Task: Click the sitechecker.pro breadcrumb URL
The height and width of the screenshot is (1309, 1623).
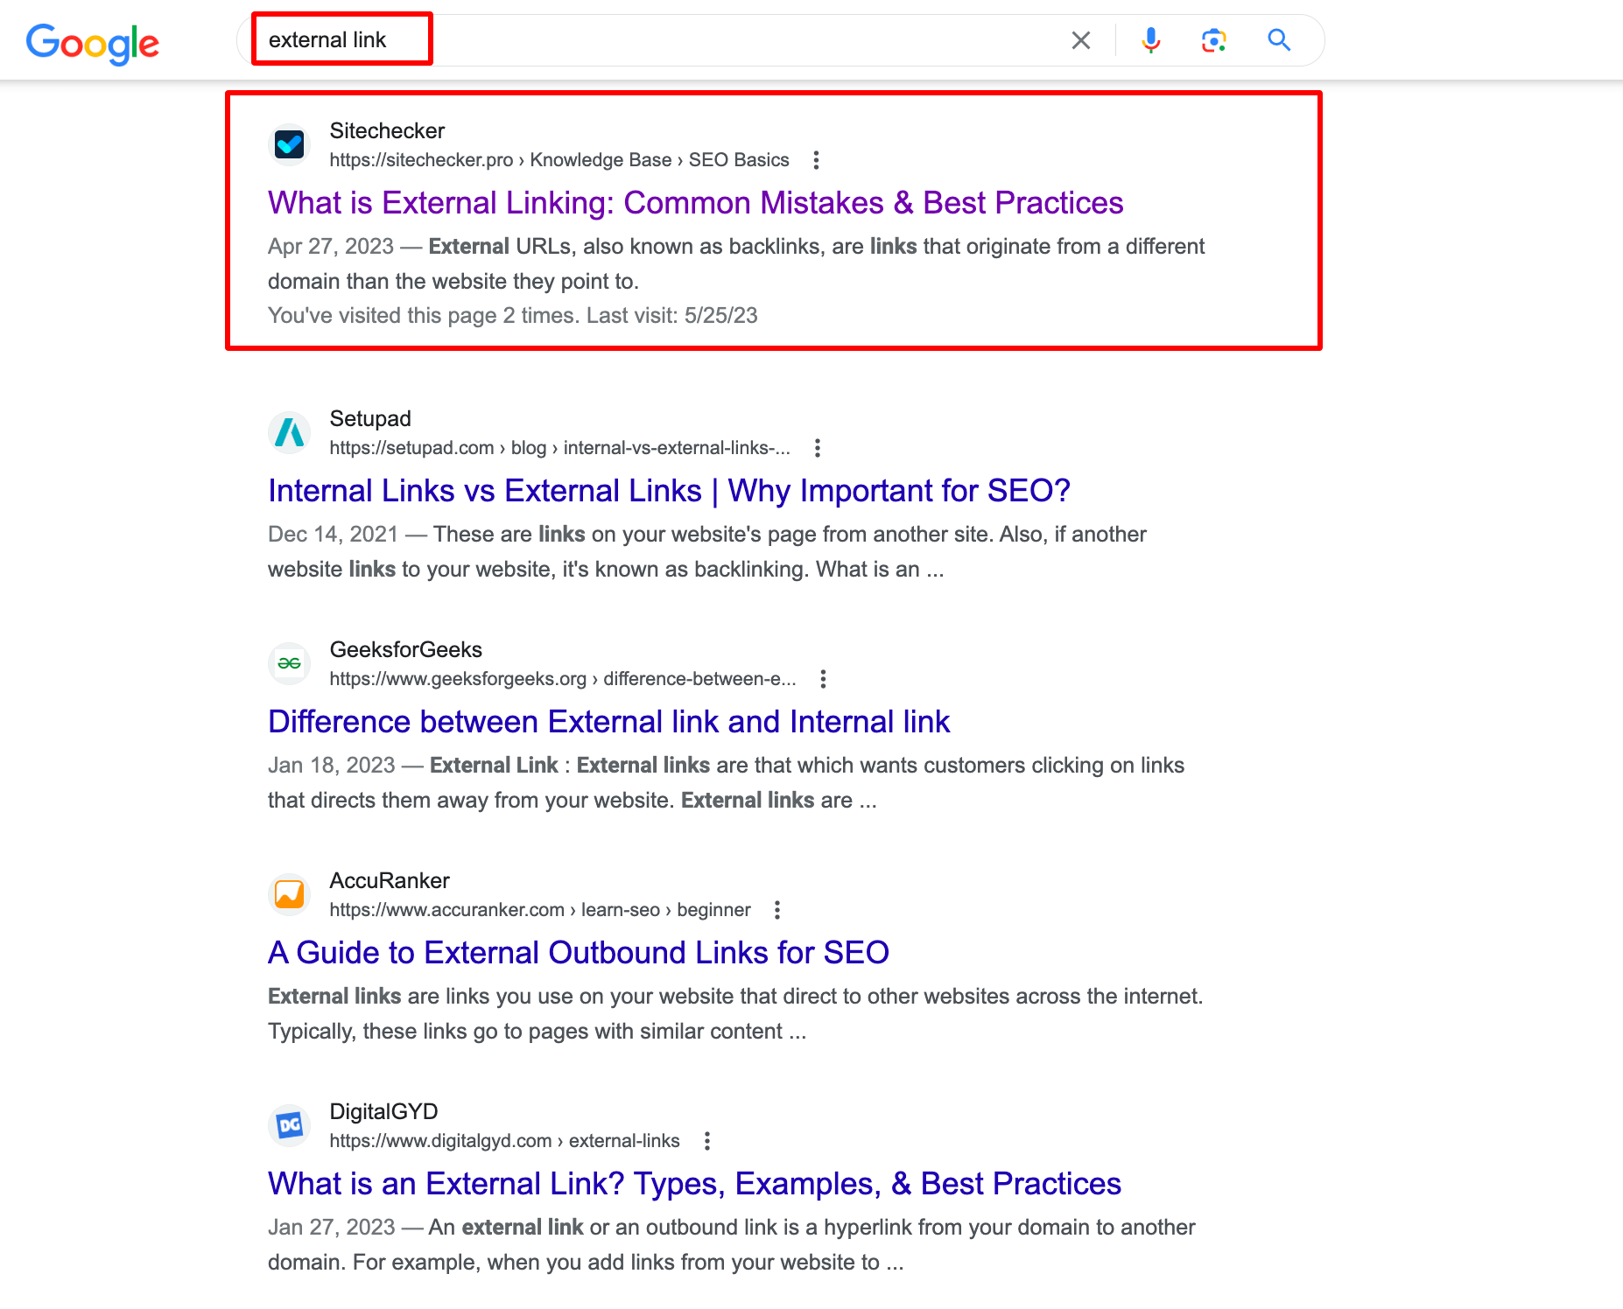Action: tap(559, 160)
